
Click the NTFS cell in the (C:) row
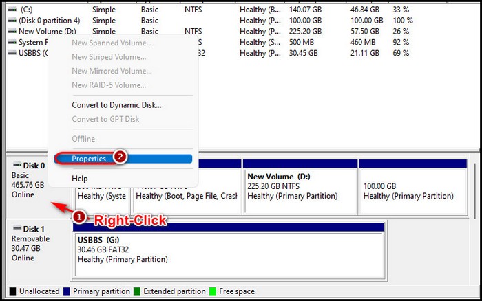[x=193, y=10]
